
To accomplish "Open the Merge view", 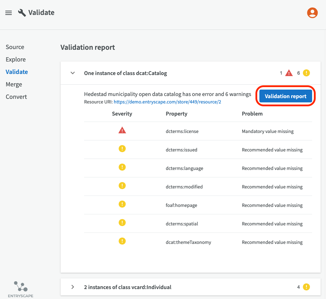I will pos(14,84).
